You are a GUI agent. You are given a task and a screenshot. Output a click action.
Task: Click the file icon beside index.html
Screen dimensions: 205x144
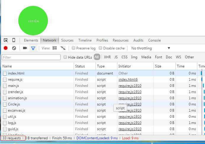[5, 73]
